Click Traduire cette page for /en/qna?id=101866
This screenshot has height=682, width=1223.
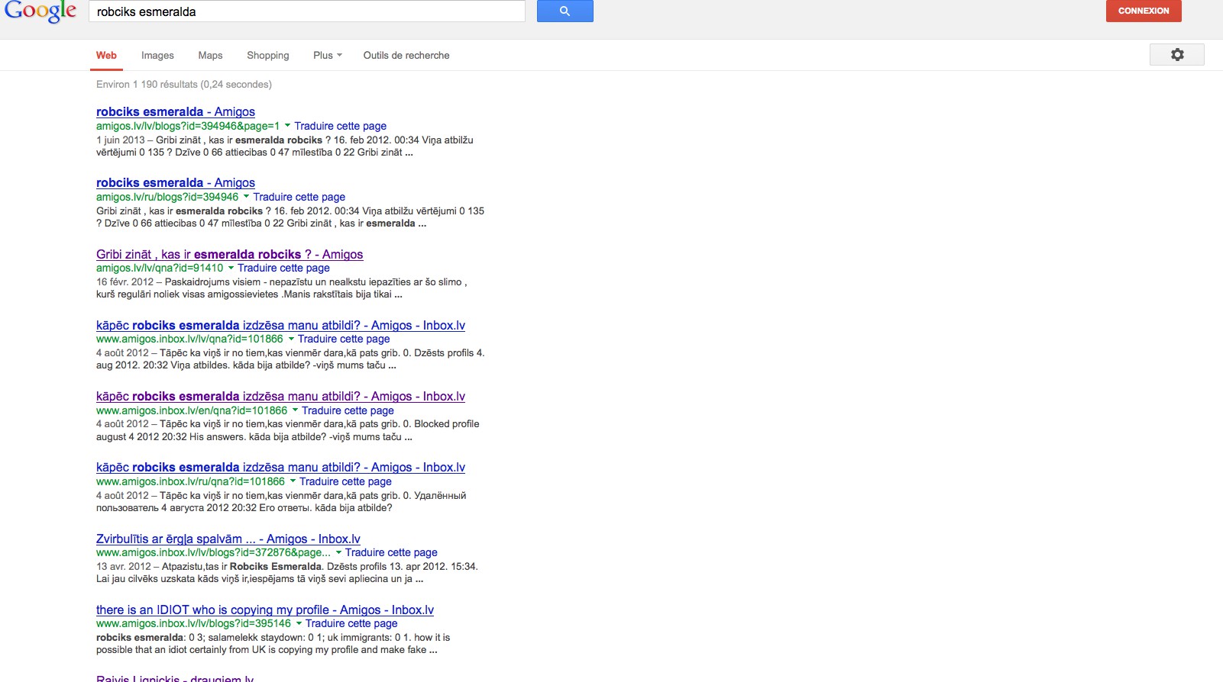(348, 410)
